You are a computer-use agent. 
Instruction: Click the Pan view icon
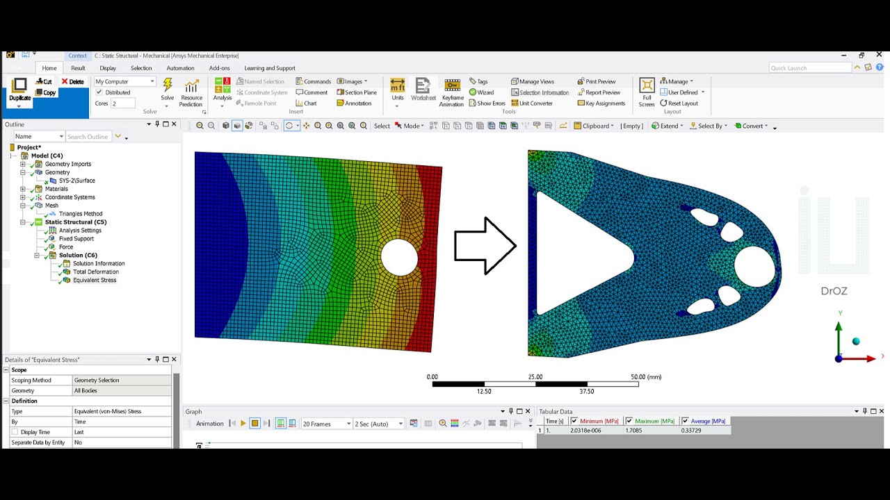(306, 126)
